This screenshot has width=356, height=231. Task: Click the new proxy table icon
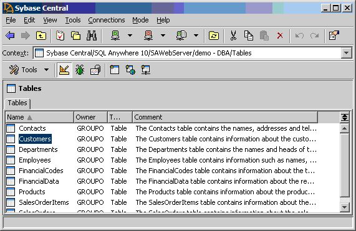tap(145, 70)
